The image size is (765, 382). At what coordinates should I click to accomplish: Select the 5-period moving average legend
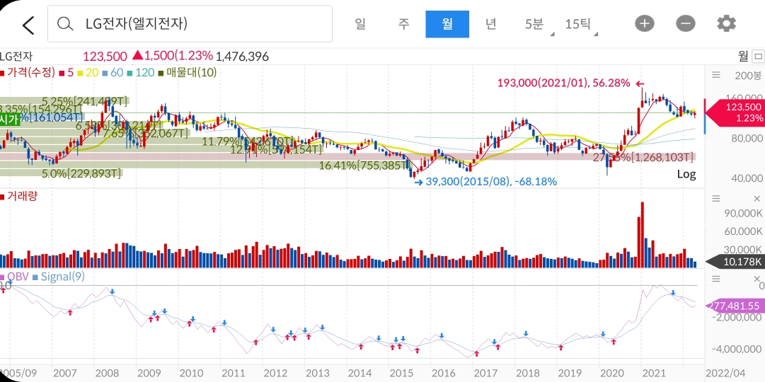(67, 73)
